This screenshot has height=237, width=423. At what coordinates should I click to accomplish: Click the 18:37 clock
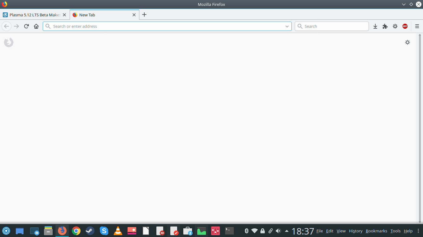click(303, 231)
